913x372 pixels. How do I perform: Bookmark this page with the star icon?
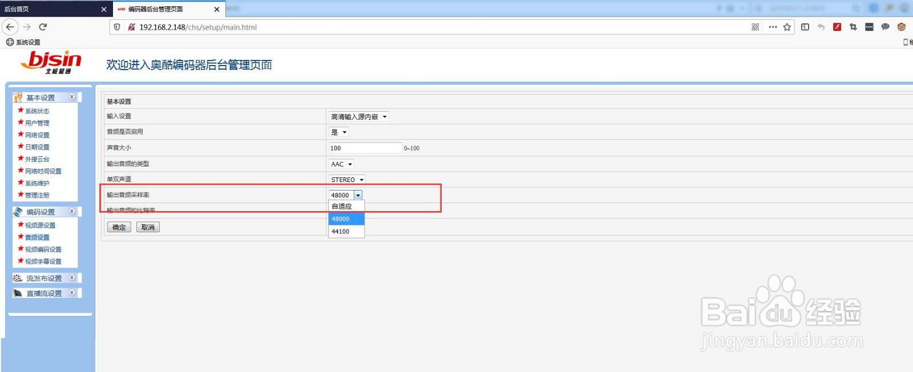(x=787, y=27)
